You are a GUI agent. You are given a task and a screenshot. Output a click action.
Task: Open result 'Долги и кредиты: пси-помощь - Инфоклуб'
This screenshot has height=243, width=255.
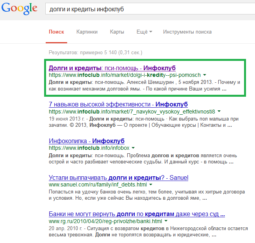point(112,68)
